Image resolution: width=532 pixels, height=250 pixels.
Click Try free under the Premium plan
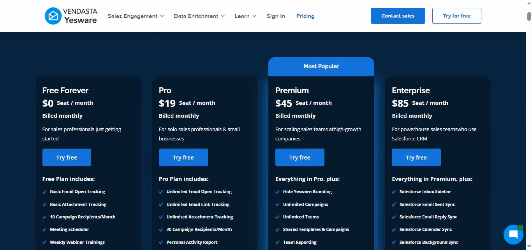[299, 157]
